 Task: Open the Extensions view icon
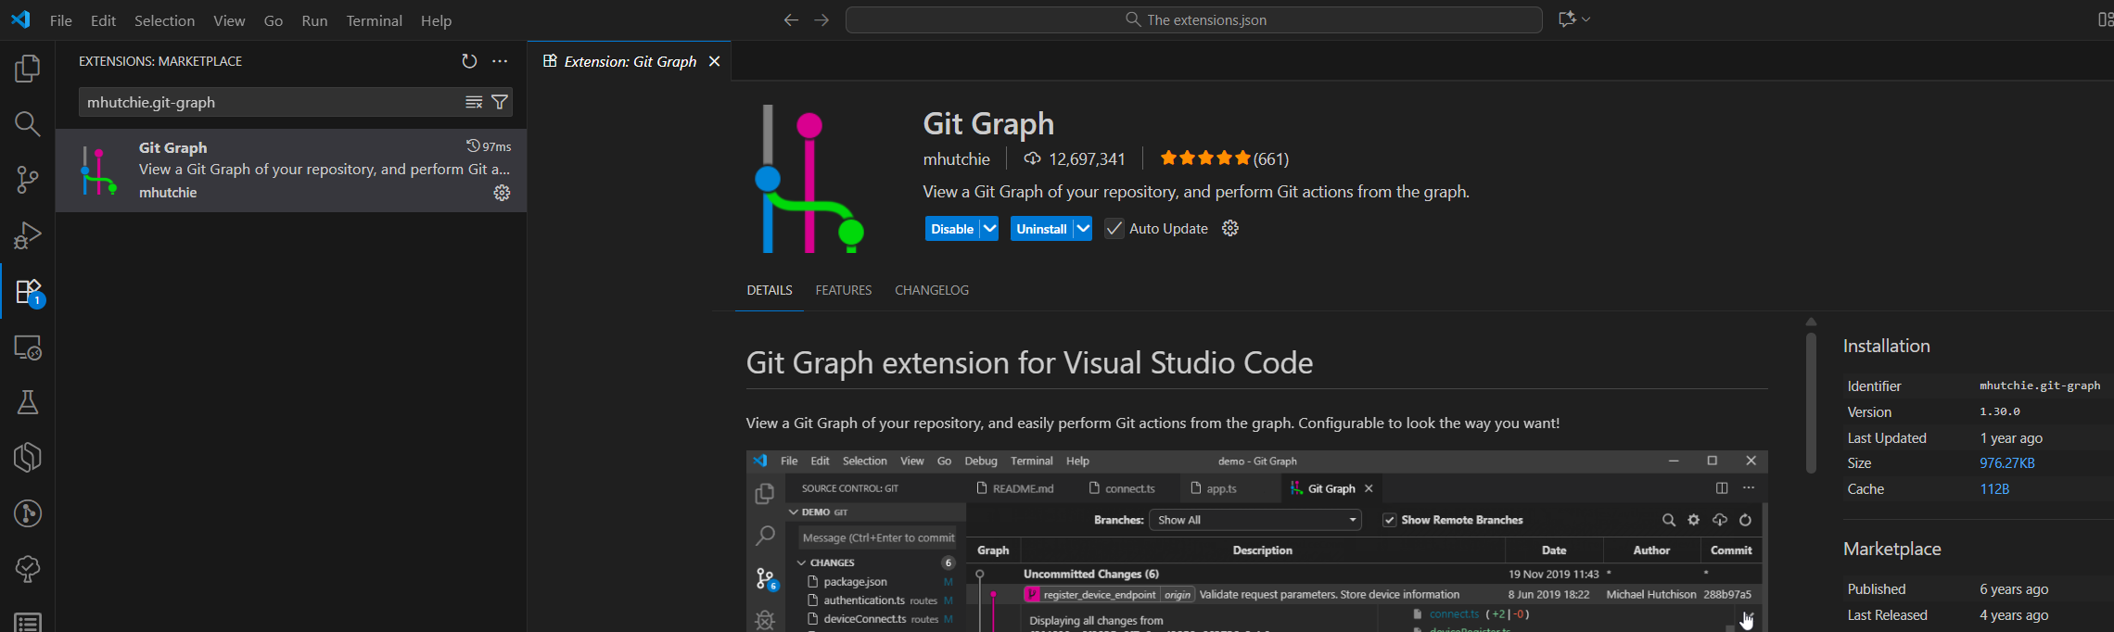point(28,292)
